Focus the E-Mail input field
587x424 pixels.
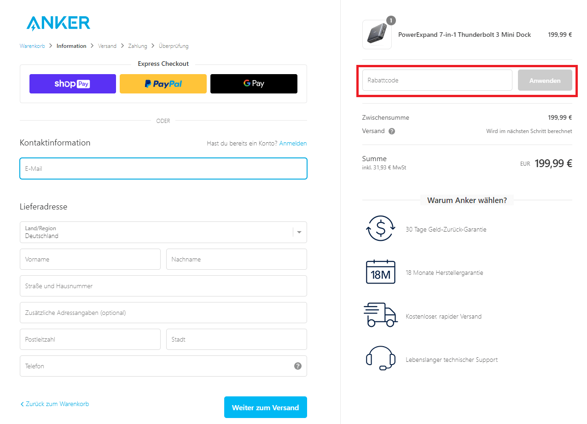(x=163, y=168)
